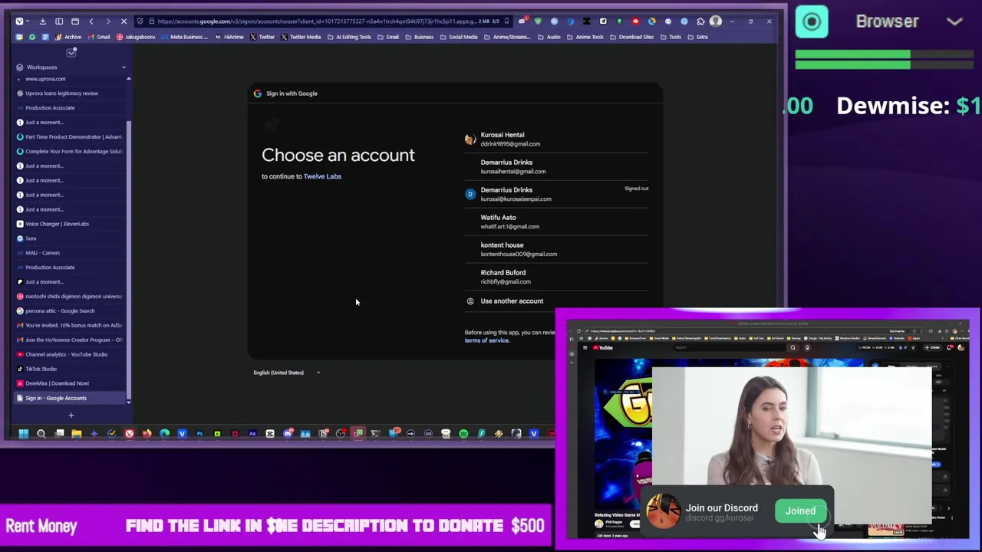Switch to Part Time Product Demonstrator tab
The image size is (982, 552).
point(69,137)
